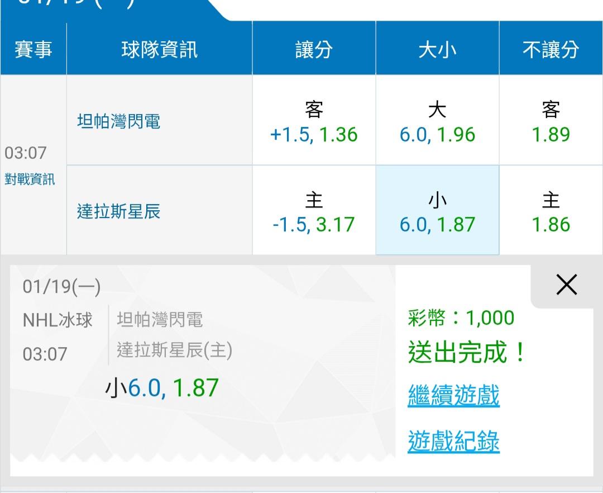Click 03:07 game time in table

pyautogui.click(x=25, y=153)
